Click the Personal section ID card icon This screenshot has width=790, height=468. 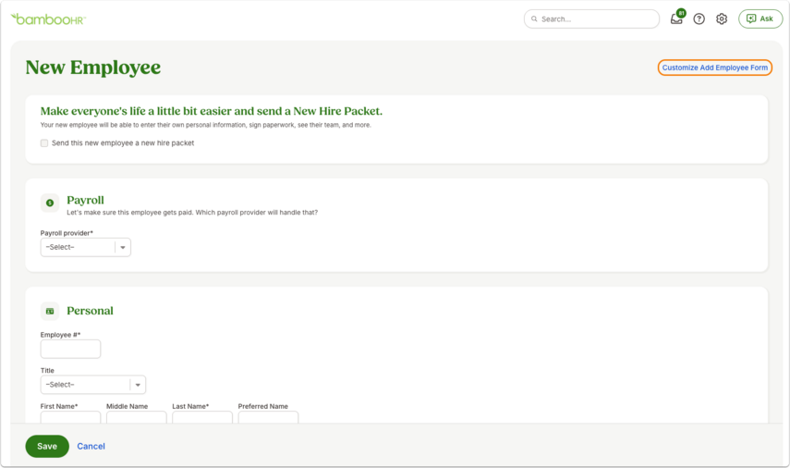click(x=50, y=311)
